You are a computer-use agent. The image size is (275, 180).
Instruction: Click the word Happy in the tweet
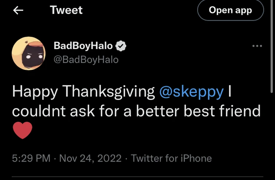[x=35, y=92]
